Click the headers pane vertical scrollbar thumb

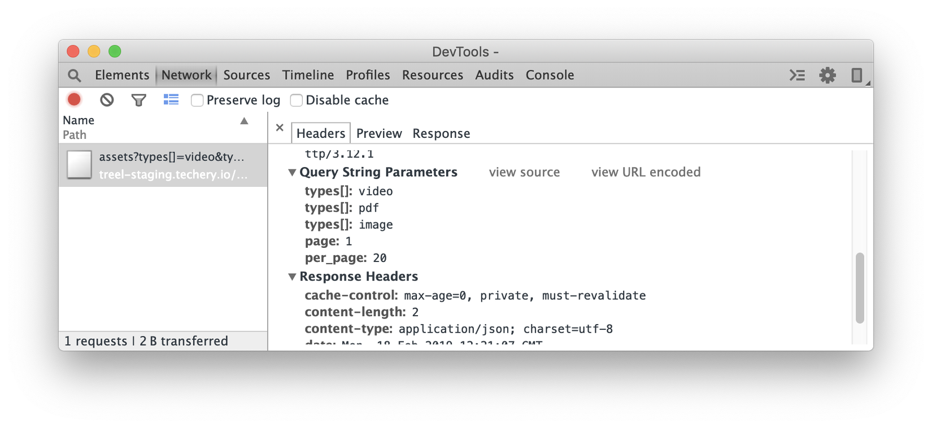(860, 288)
